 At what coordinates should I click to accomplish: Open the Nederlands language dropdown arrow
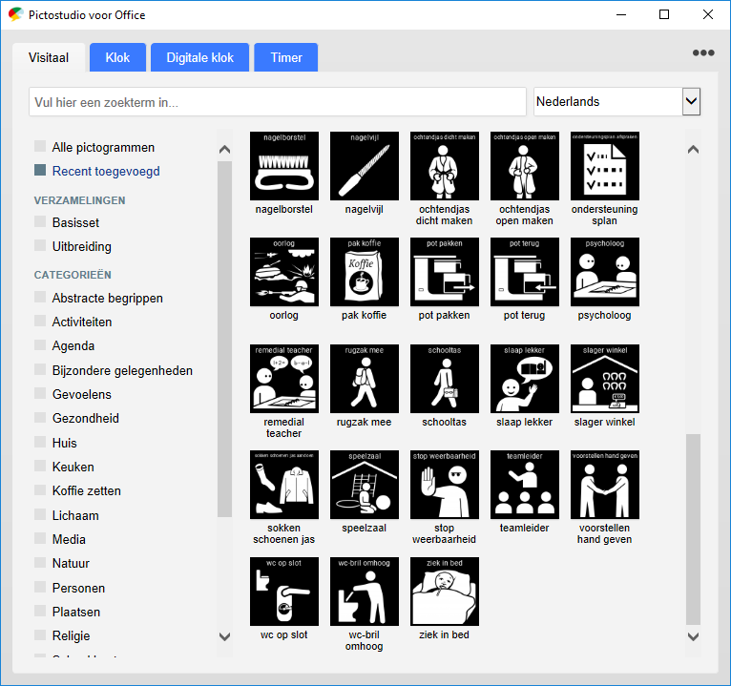pyautogui.click(x=691, y=101)
